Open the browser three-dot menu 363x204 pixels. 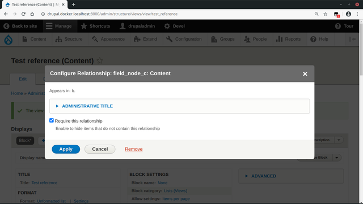point(357,14)
